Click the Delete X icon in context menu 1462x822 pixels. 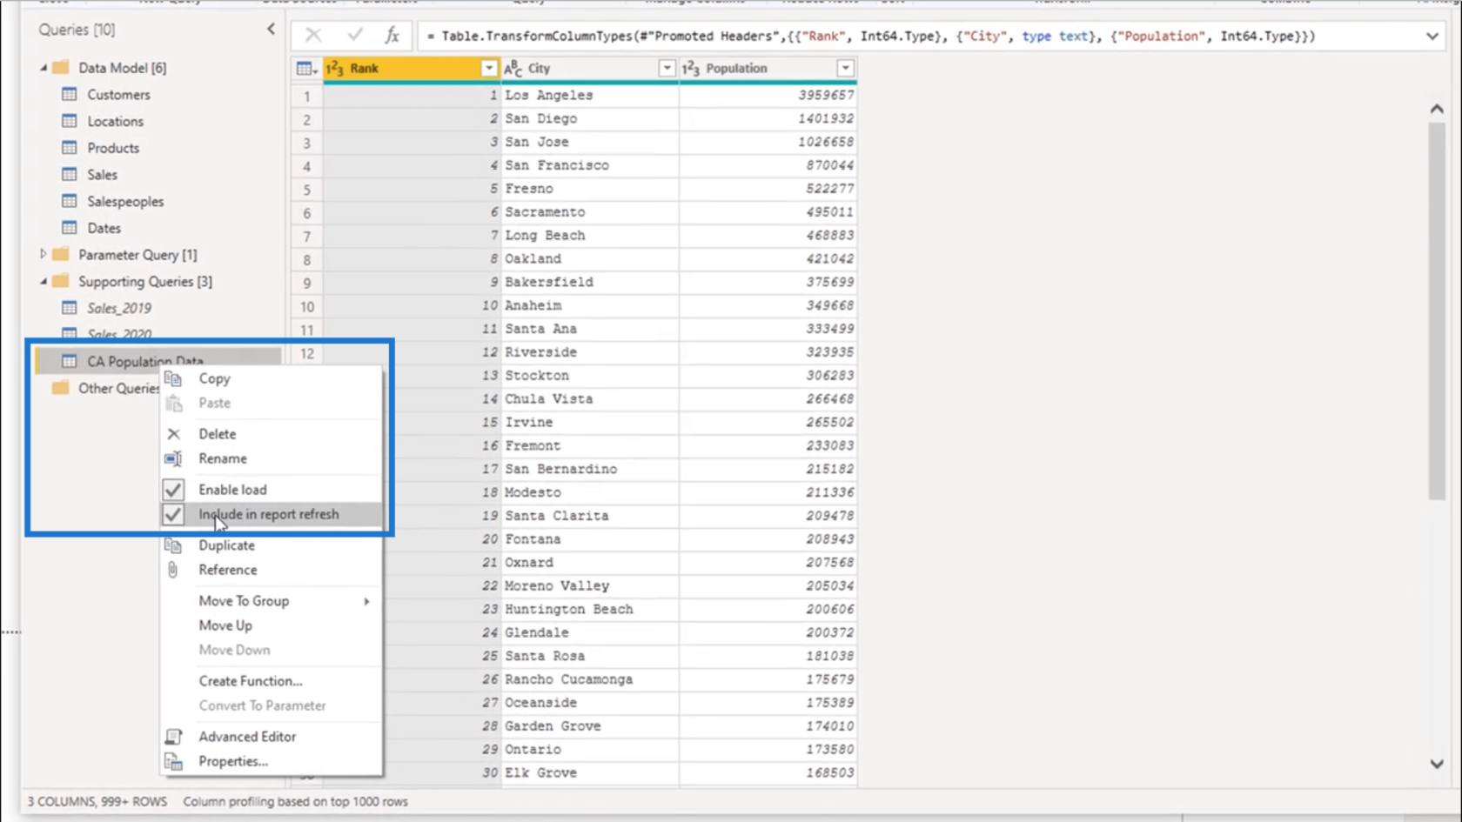[x=174, y=434]
